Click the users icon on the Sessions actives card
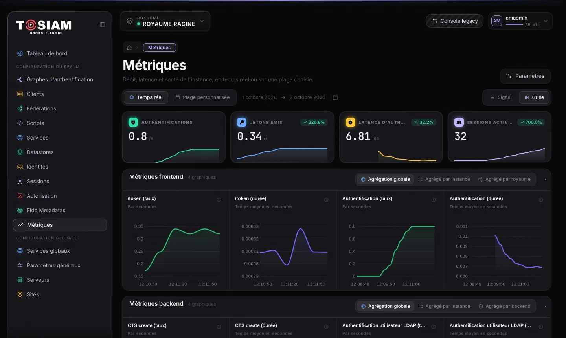 point(459,122)
